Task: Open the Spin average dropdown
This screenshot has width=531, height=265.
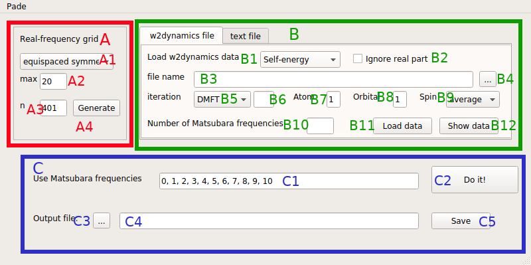Action: tap(473, 100)
